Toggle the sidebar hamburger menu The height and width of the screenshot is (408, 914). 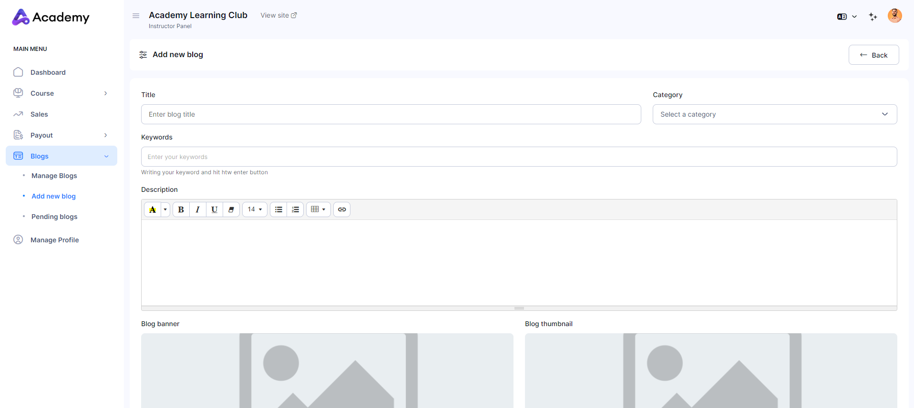coord(136,16)
